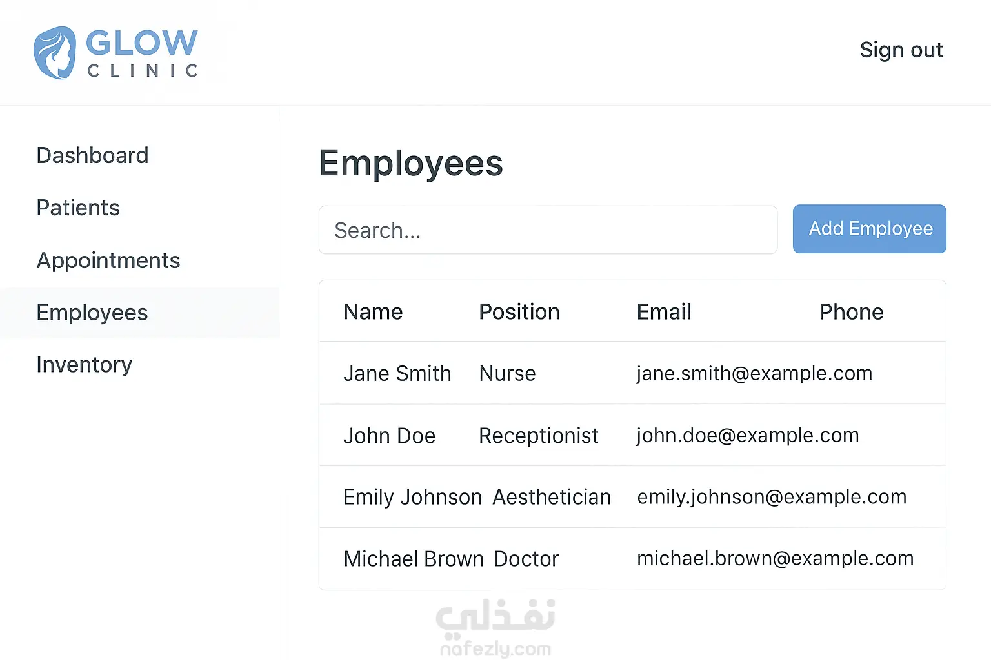
Task: Click the Phone column header
Action: coord(851,312)
